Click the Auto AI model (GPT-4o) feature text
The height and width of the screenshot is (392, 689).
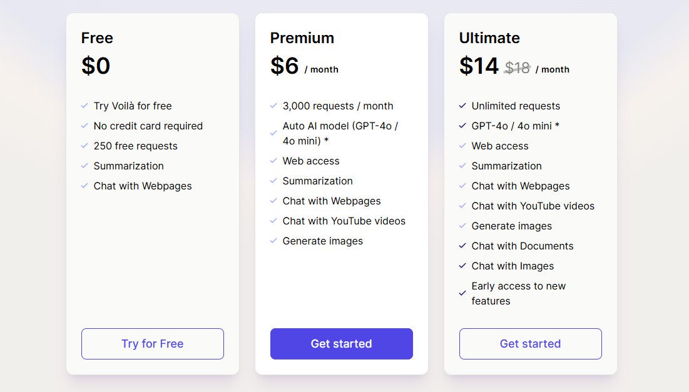(344, 133)
